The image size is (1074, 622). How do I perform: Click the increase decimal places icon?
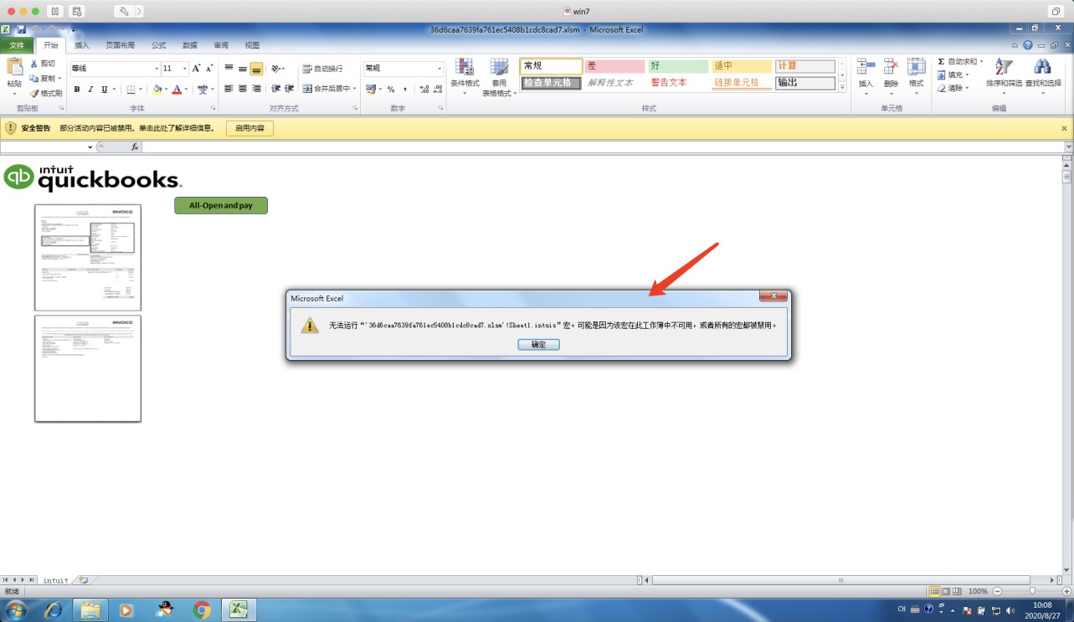424,90
